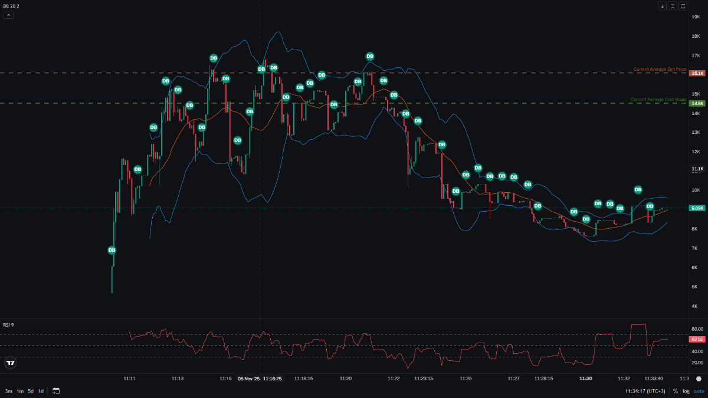Viewport: 708px width, 398px height.
Task: Click the DB marker at chart's lowest candle
Action: [x=112, y=250]
